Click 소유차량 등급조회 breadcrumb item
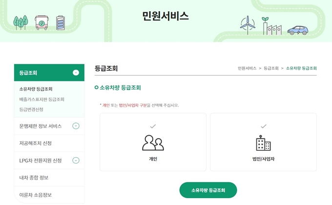The height and width of the screenshot is (205, 332). coord(301,68)
